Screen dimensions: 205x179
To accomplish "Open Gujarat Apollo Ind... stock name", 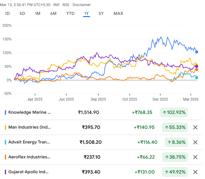I will point(28,172).
